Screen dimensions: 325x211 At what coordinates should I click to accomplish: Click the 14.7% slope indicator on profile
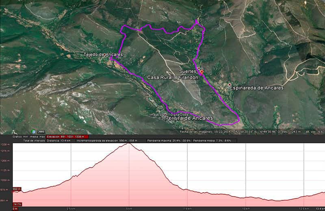(x=17, y=204)
